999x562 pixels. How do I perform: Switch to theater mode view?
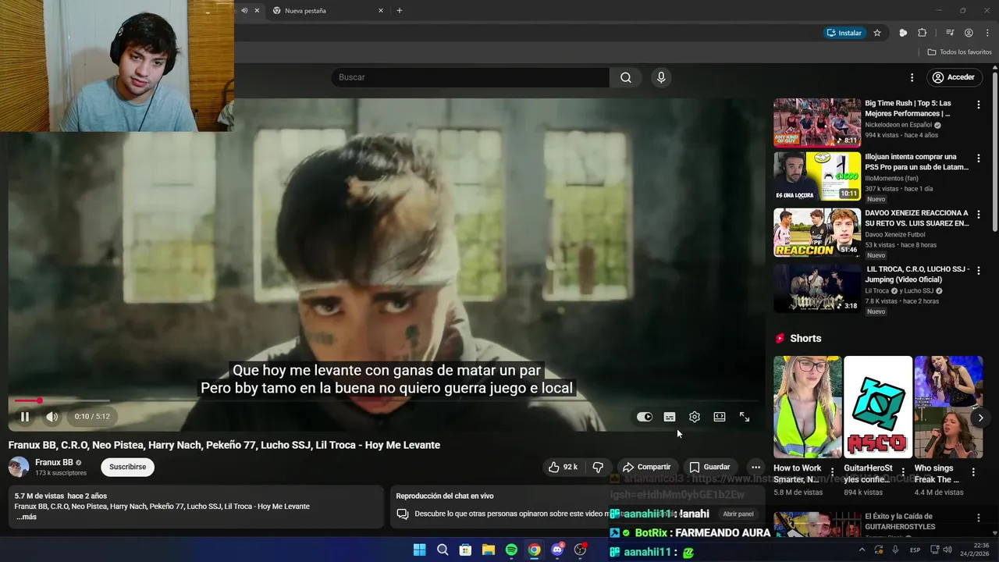720,417
